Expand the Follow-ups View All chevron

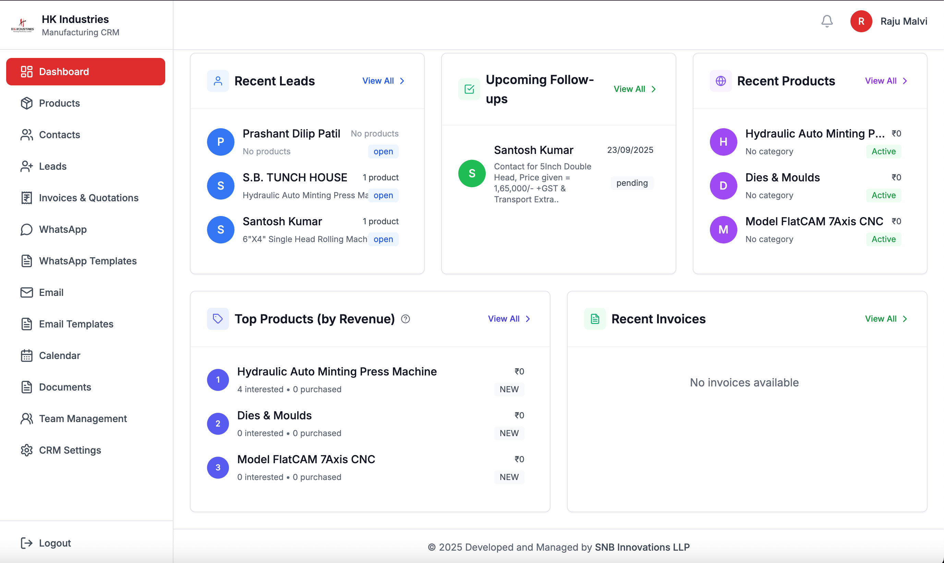tap(653, 89)
